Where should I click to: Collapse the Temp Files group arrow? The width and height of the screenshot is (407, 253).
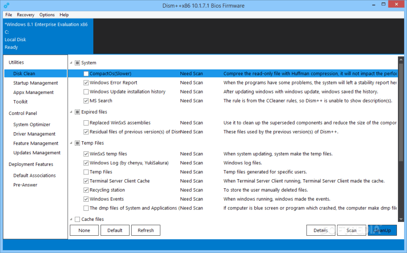pyautogui.click(x=71, y=143)
